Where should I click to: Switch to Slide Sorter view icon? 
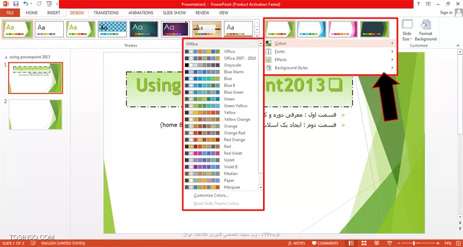(364, 243)
